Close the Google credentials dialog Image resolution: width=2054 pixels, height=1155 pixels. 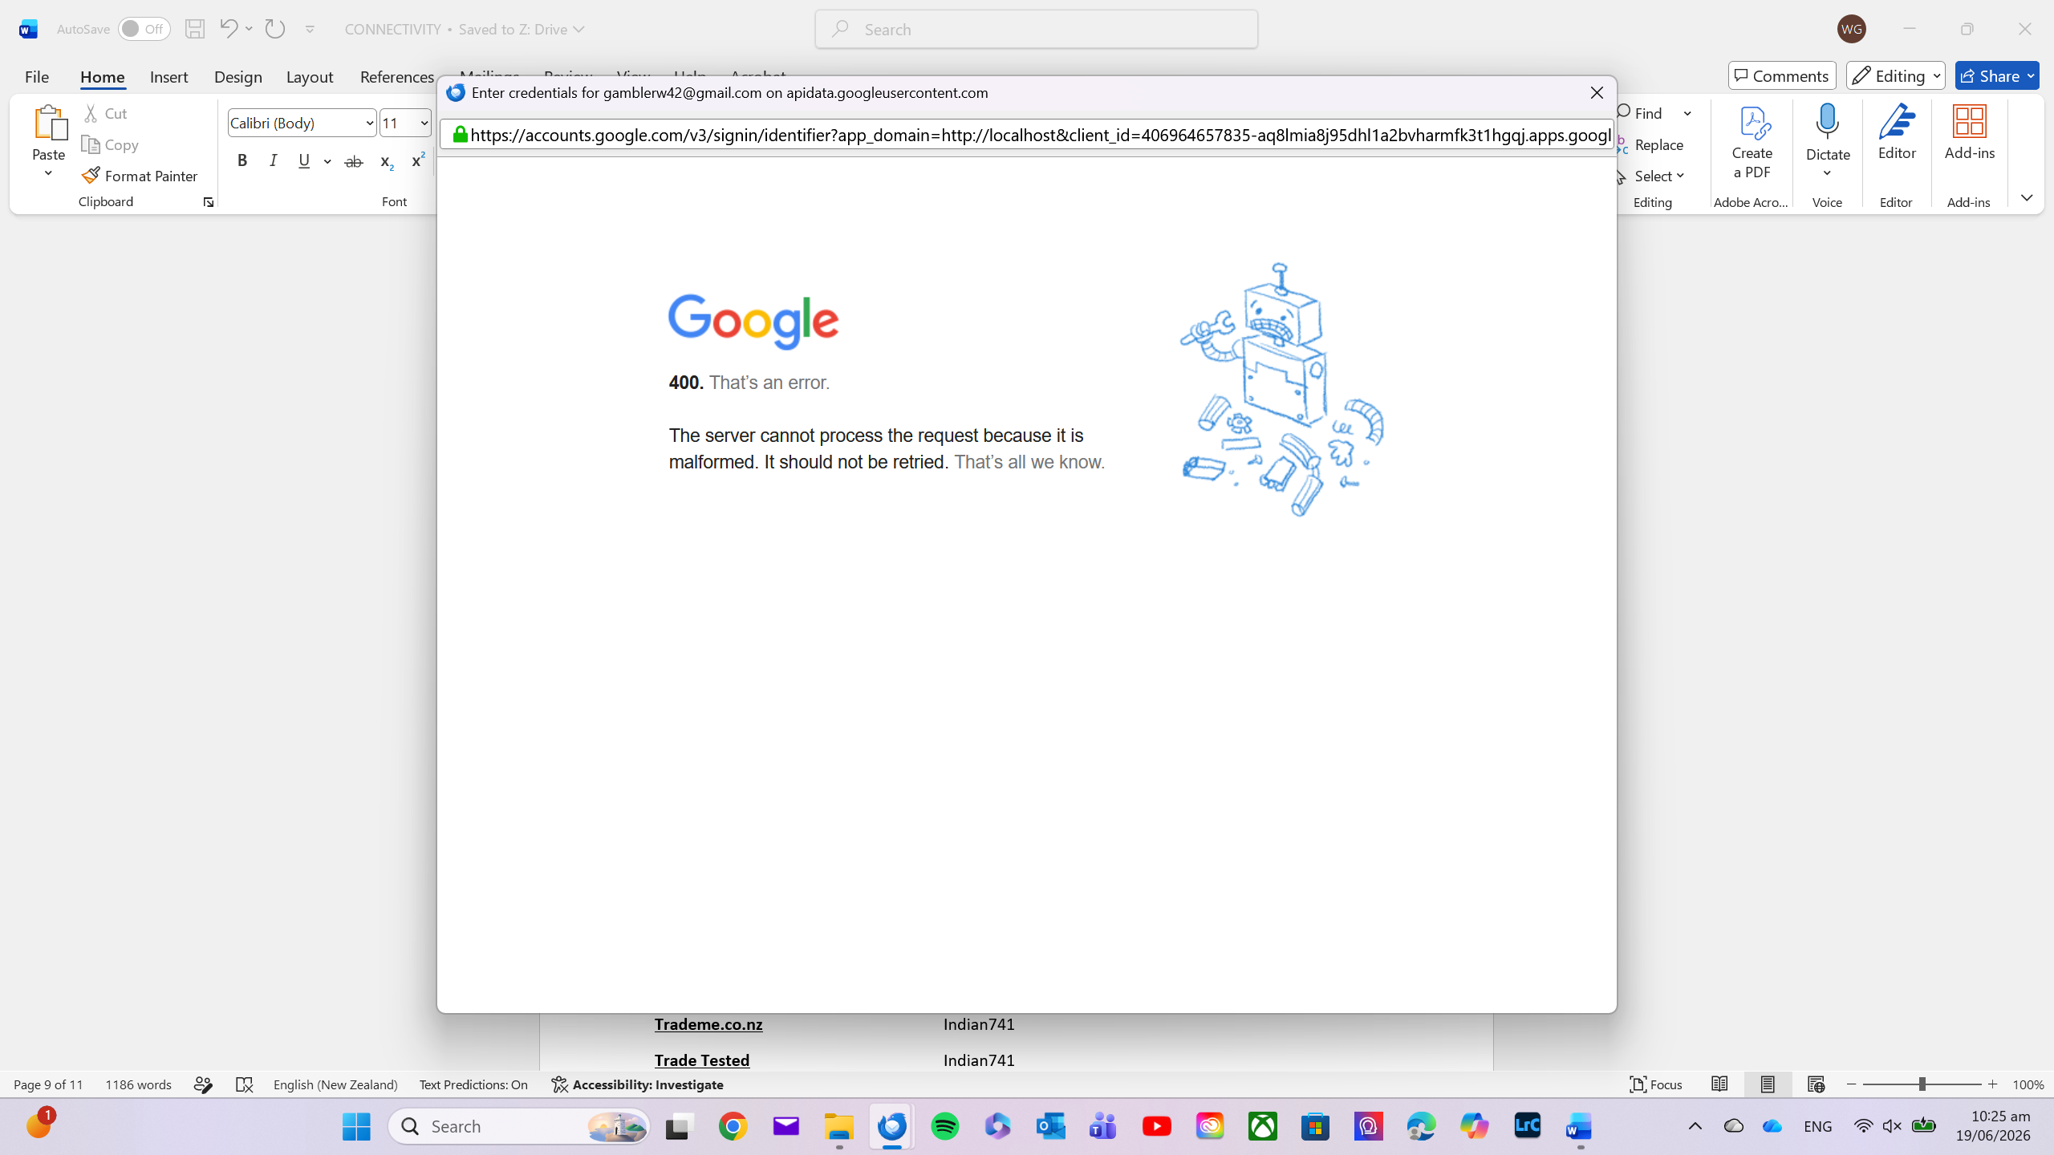coord(1597,93)
